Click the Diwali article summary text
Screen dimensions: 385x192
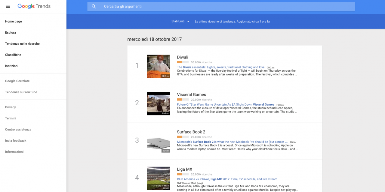tap(237, 73)
